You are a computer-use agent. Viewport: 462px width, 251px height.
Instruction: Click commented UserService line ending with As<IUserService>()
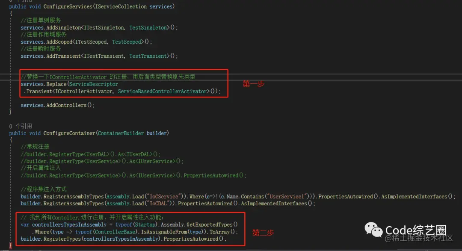102,161
